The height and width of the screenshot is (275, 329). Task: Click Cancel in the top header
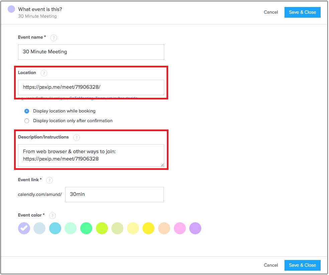pyautogui.click(x=271, y=12)
